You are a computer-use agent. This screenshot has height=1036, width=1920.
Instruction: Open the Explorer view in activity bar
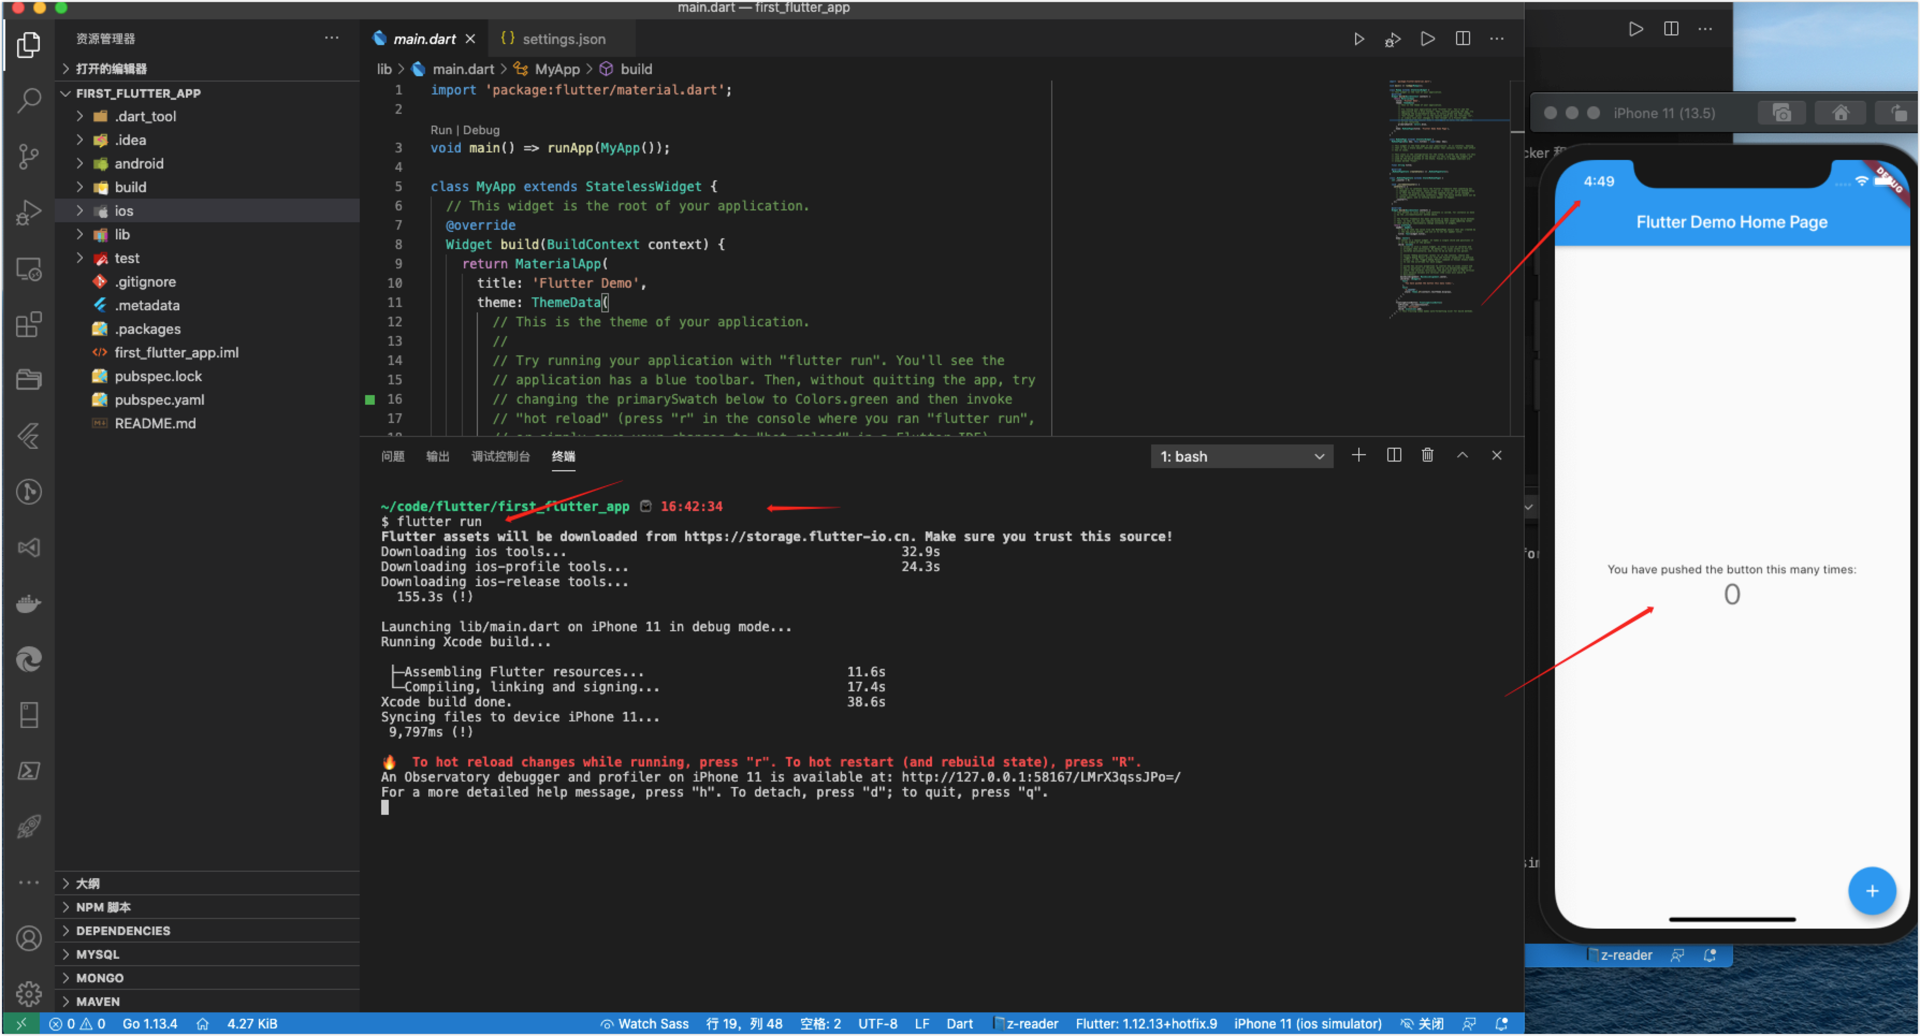click(28, 45)
